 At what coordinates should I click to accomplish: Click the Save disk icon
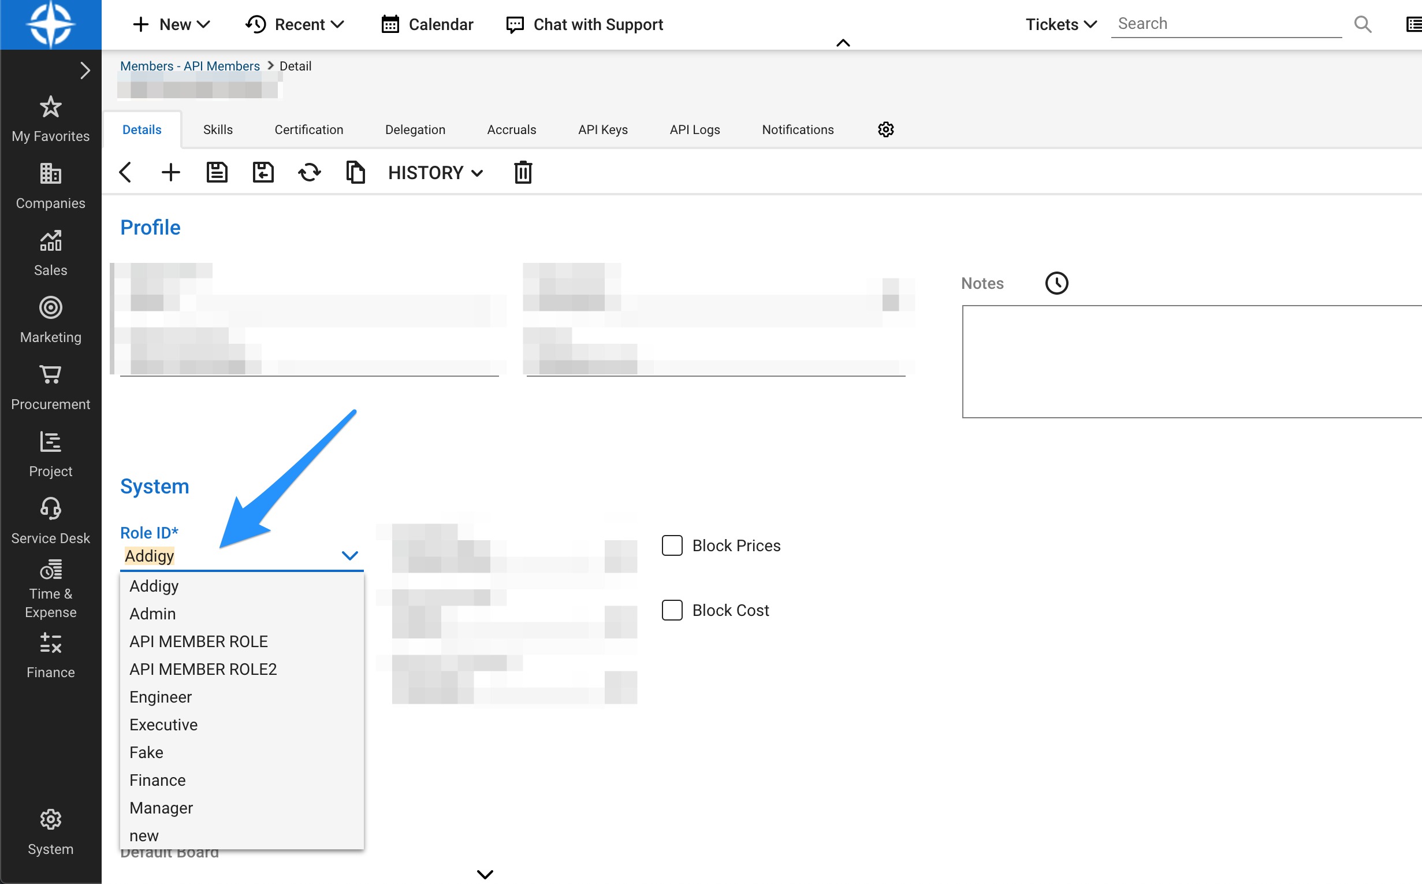point(217,173)
